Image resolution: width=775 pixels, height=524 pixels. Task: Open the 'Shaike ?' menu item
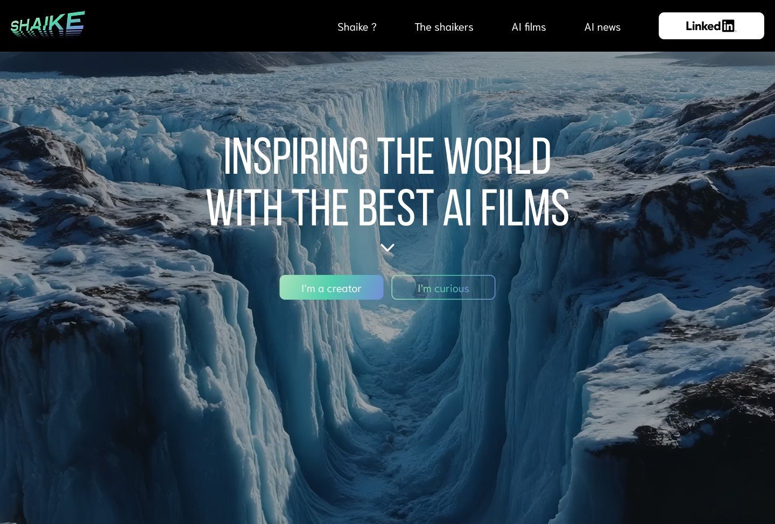point(357,27)
